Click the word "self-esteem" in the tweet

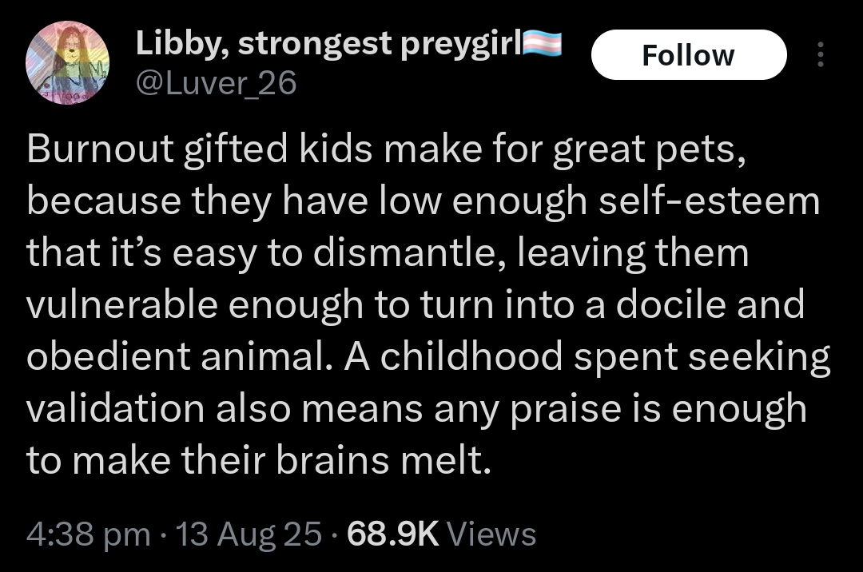pos(717,202)
